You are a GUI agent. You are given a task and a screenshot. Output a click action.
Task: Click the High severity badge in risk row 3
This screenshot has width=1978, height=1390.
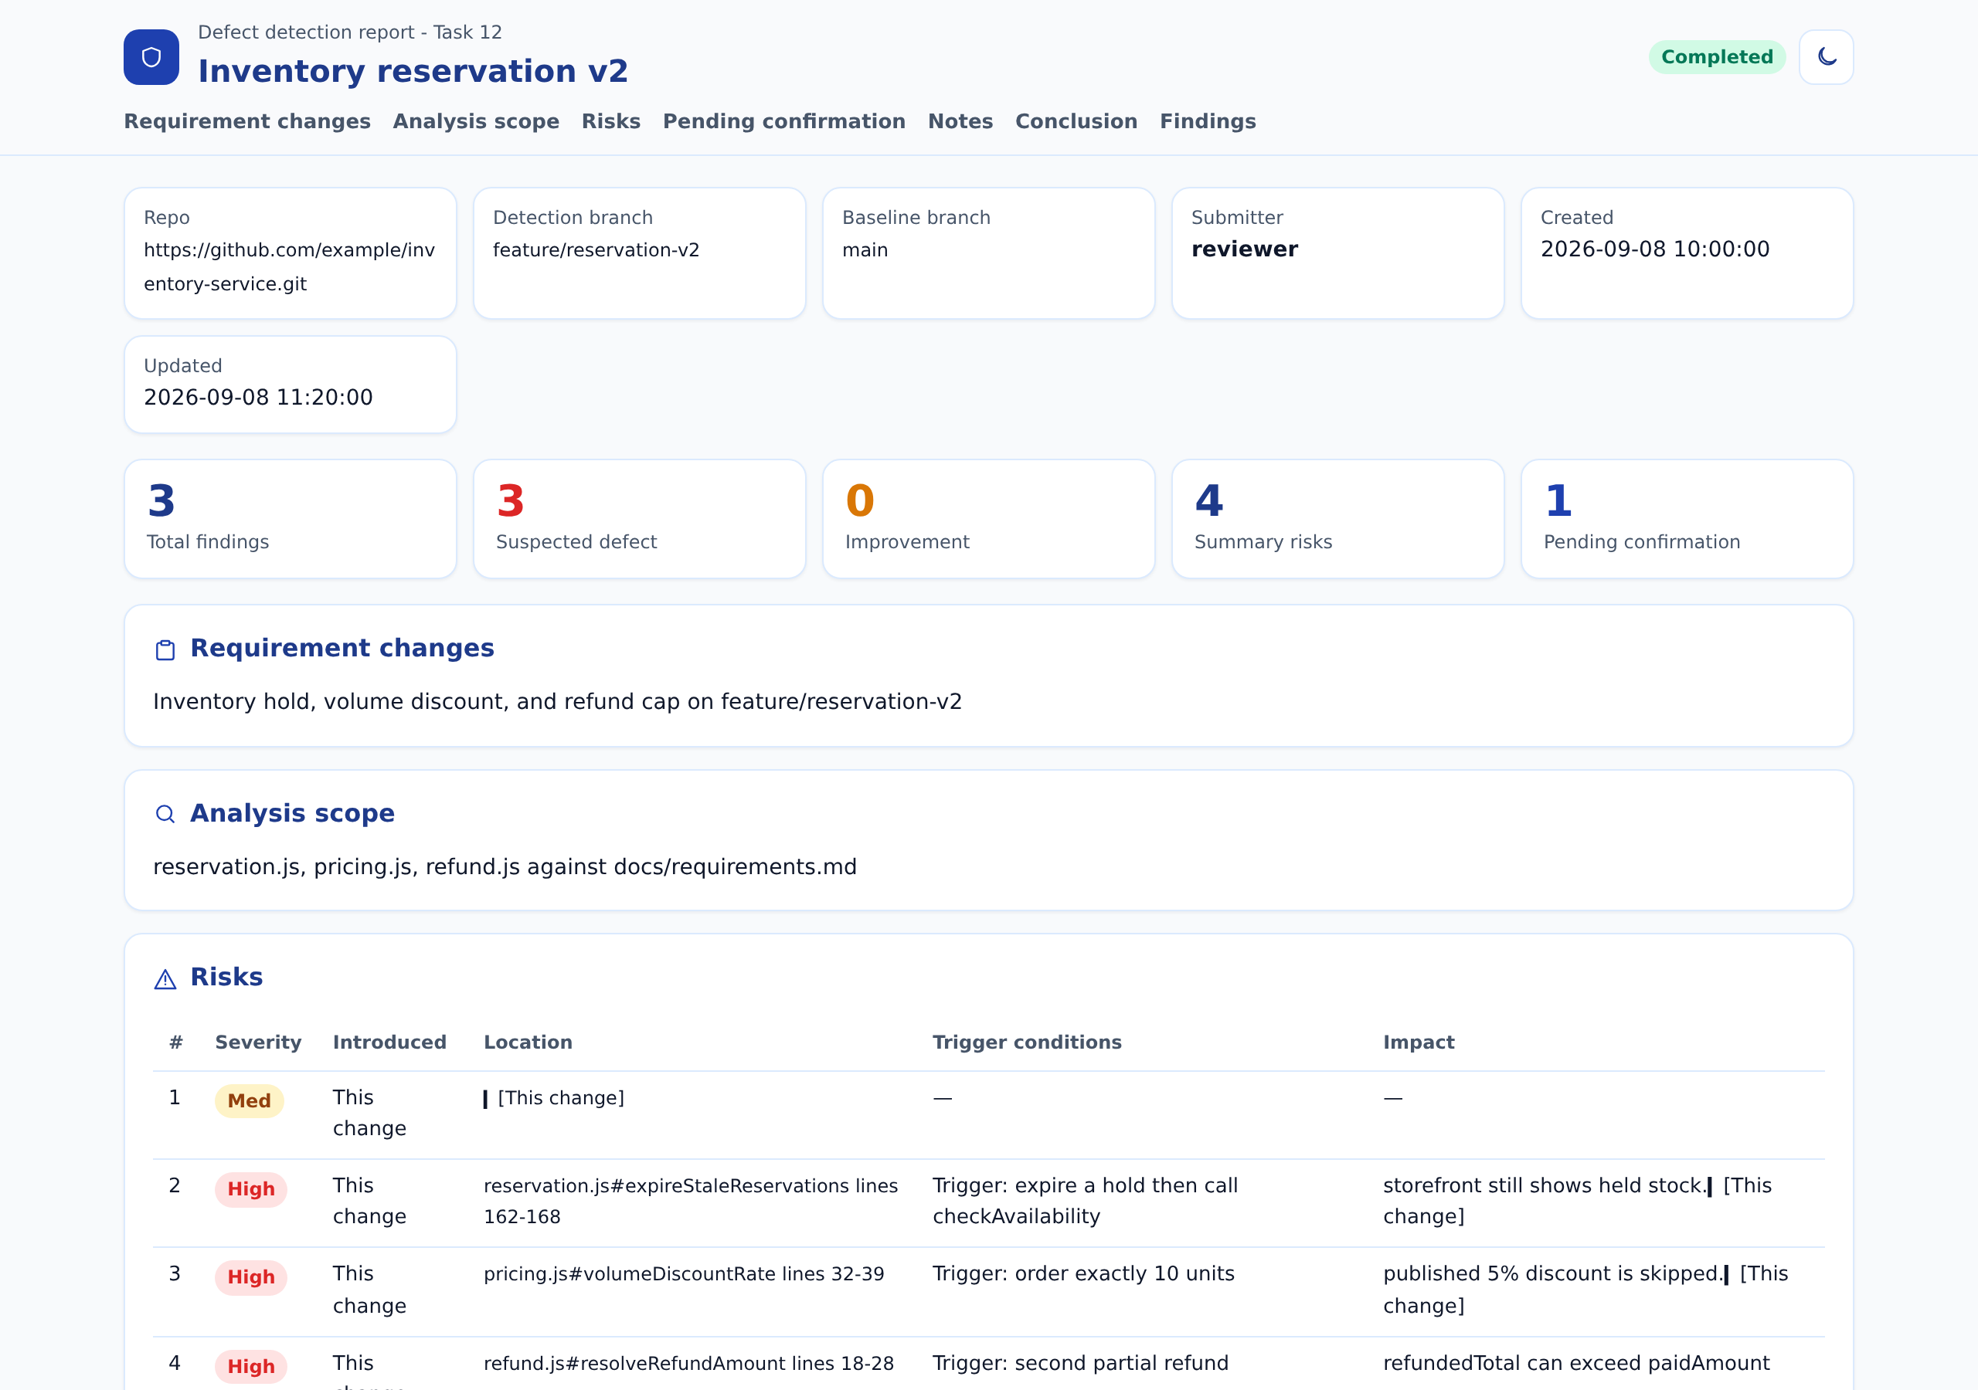pyautogui.click(x=250, y=1276)
